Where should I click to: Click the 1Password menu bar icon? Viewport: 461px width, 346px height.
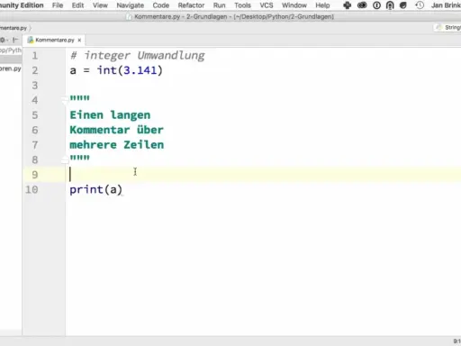(376, 5)
